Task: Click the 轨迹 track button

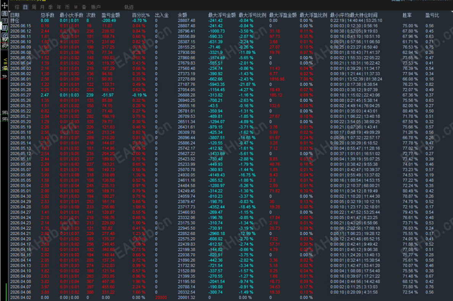Action: (x=129, y=7)
